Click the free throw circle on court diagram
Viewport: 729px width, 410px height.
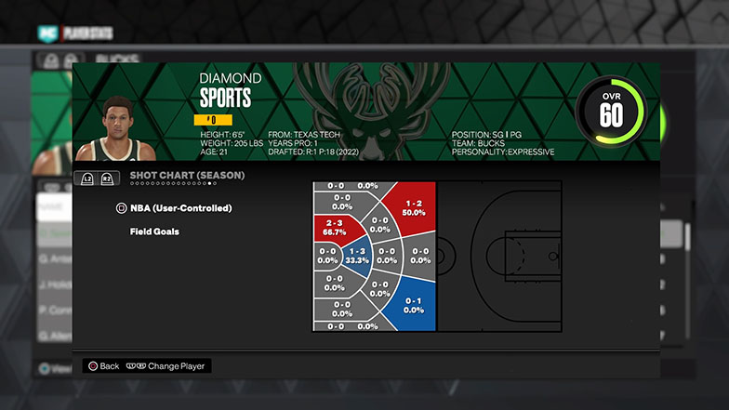pos(506,257)
